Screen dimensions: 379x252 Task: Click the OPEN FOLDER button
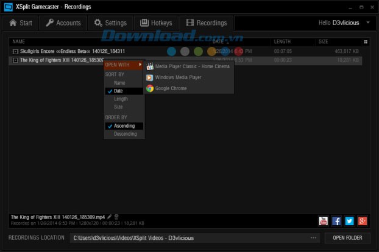tap(347, 238)
